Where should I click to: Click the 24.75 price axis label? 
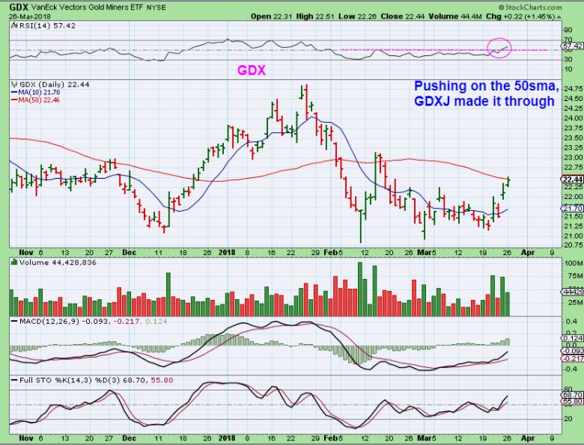(574, 89)
